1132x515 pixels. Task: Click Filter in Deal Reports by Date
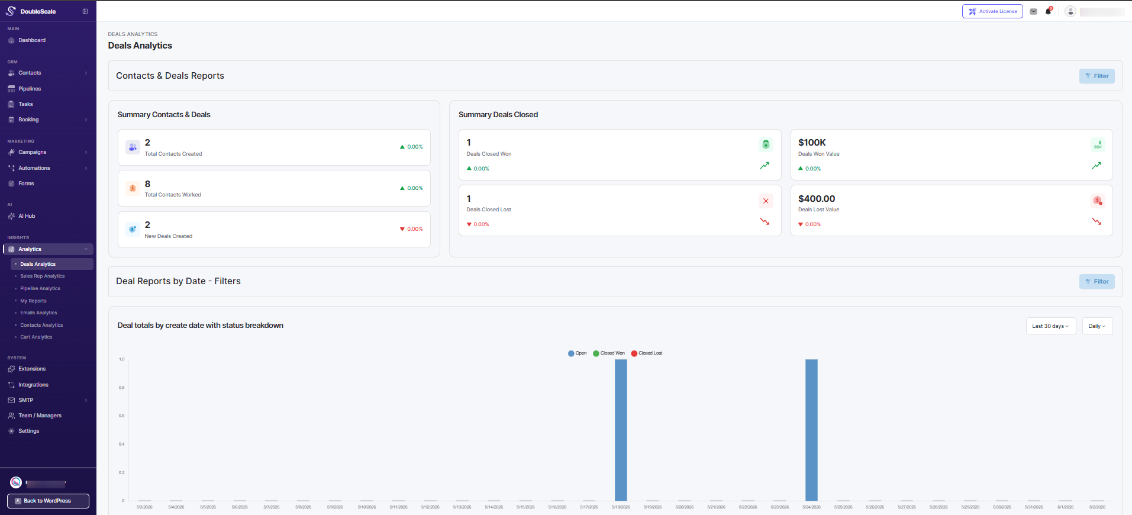[x=1097, y=282]
